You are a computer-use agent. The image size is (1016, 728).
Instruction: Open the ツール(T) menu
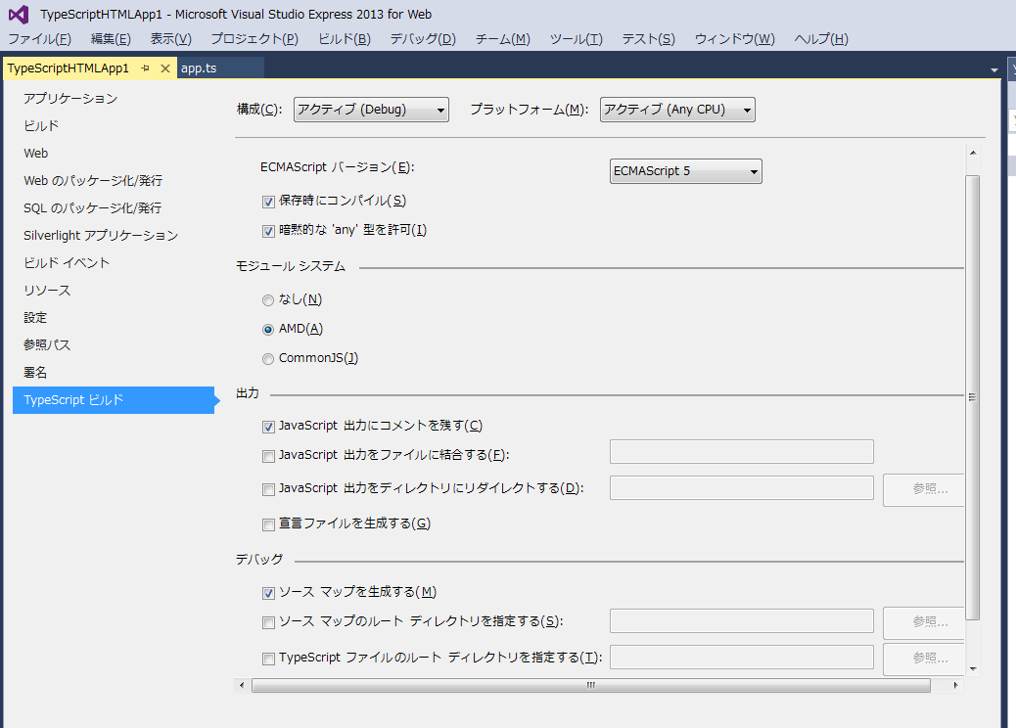577,39
